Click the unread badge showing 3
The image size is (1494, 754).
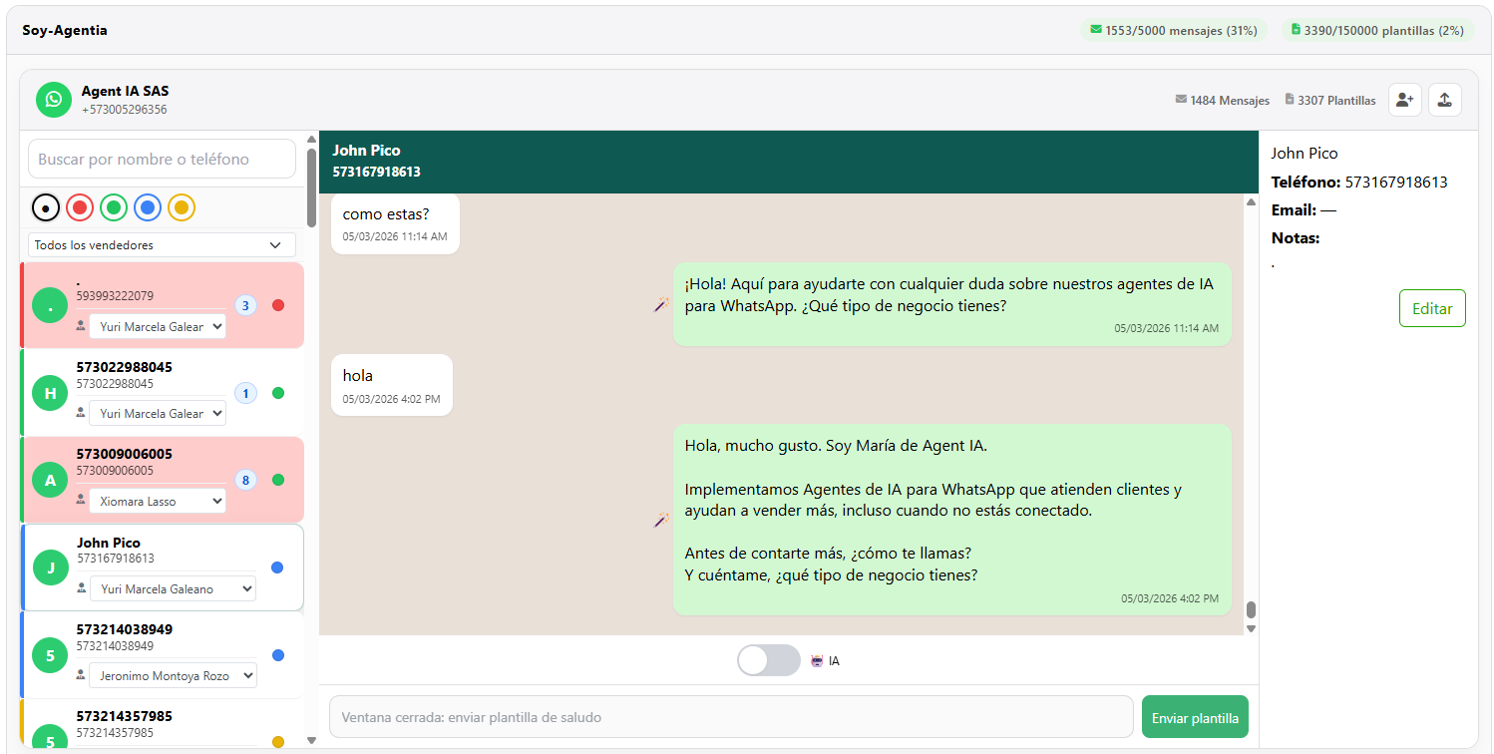click(245, 305)
